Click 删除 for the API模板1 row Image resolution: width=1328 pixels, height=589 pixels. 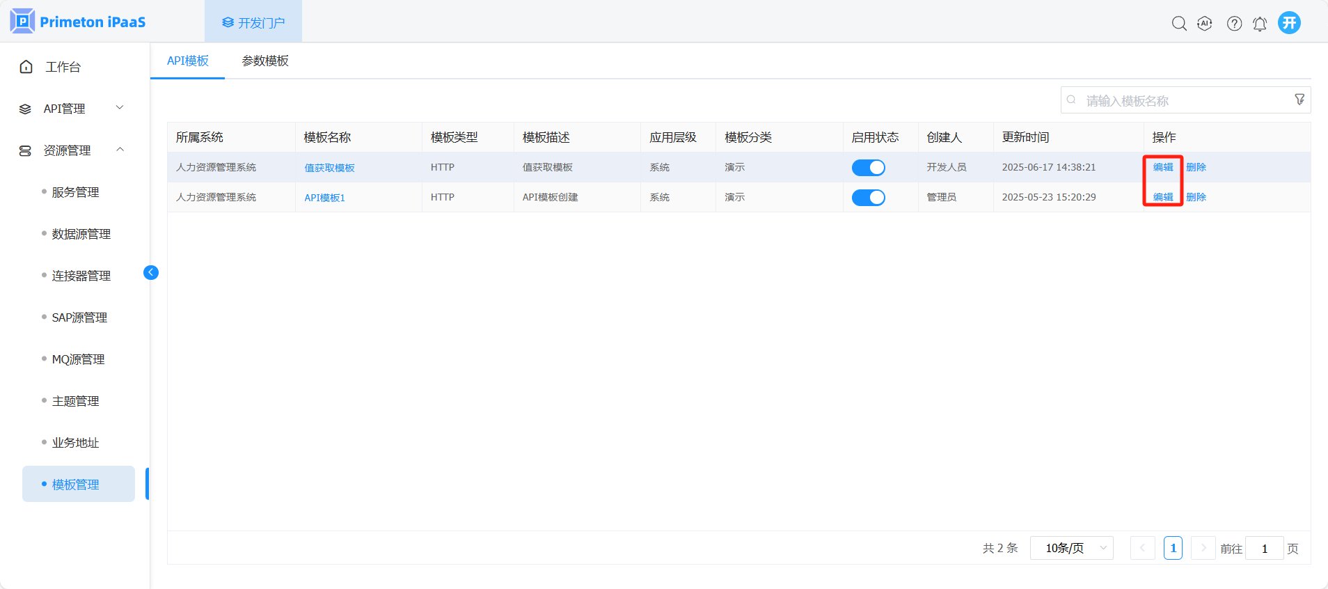pyautogui.click(x=1196, y=197)
